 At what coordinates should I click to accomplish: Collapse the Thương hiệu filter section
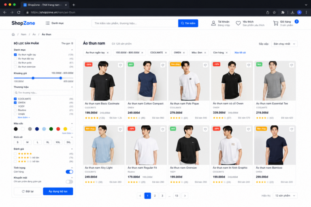click(x=72, y=87)
